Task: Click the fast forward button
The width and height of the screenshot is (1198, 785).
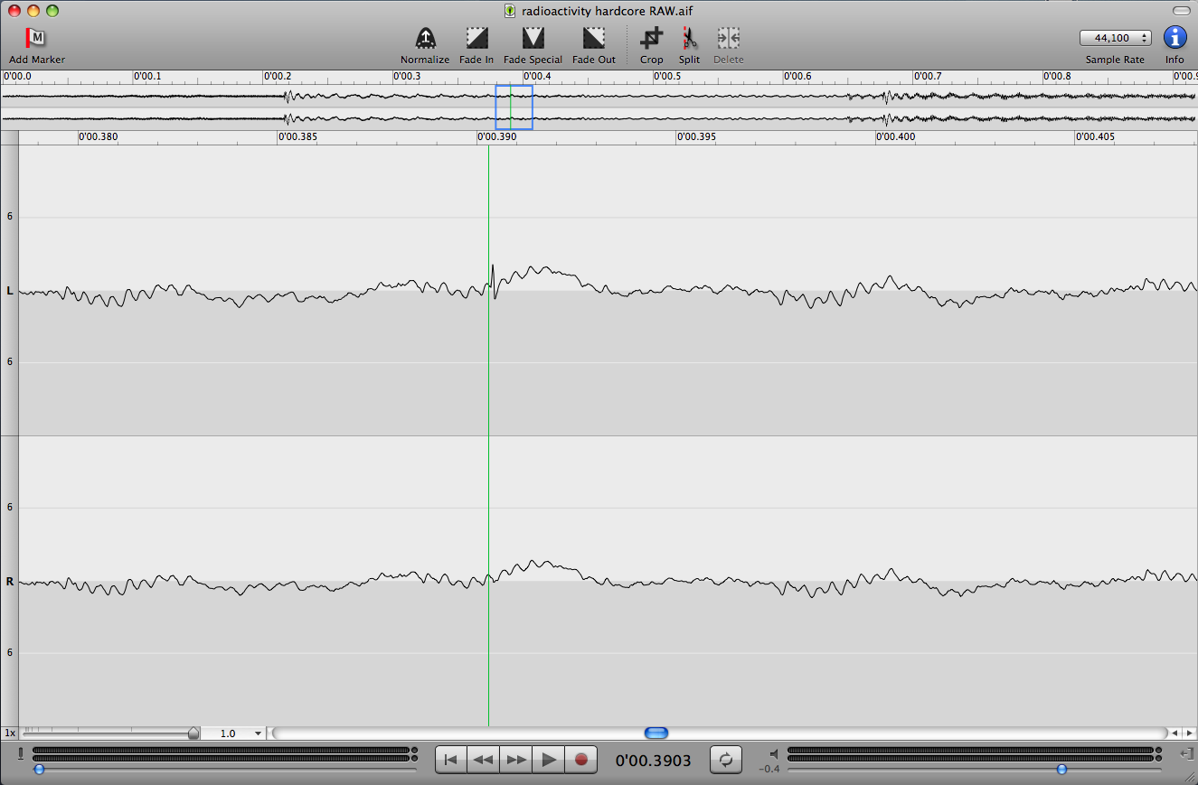Action: (x=516, y=760)
